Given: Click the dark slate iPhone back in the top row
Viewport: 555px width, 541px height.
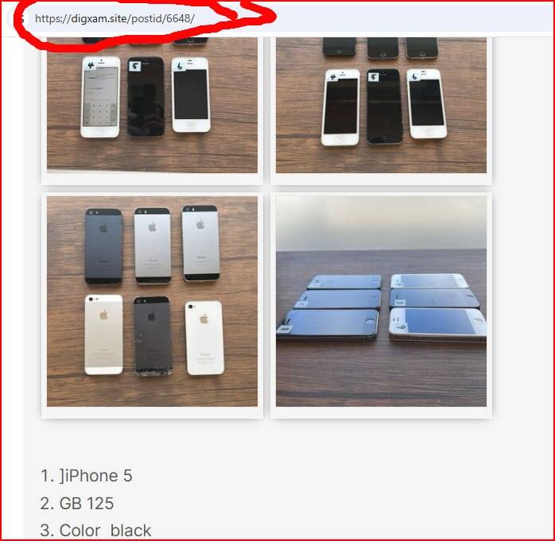Looking at the screenshot, I should click(103, 246).
